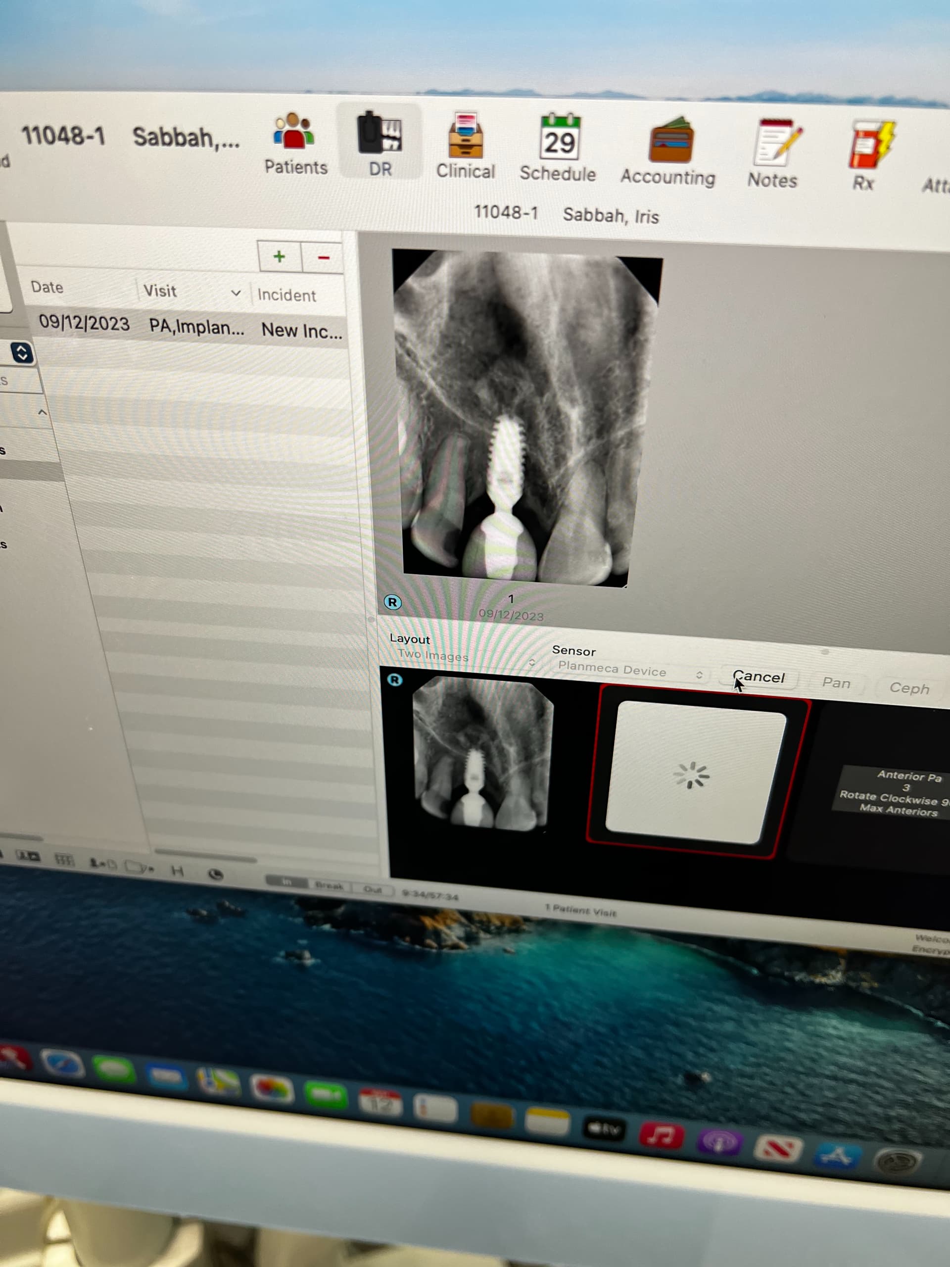Screen dimensions: 950x1267
Task: Open Podcasts from the dock
Action: pyautogui.click(x=720, y=1142)
